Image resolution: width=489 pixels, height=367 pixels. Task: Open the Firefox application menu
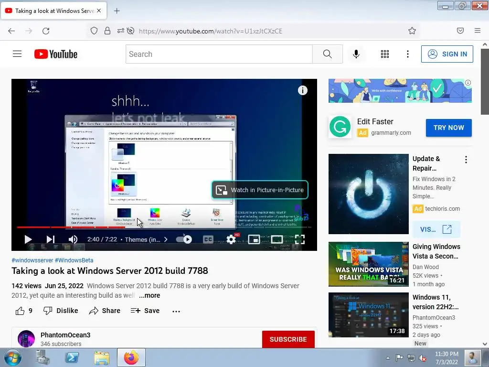pyautogui.click(x=478, y=31)
